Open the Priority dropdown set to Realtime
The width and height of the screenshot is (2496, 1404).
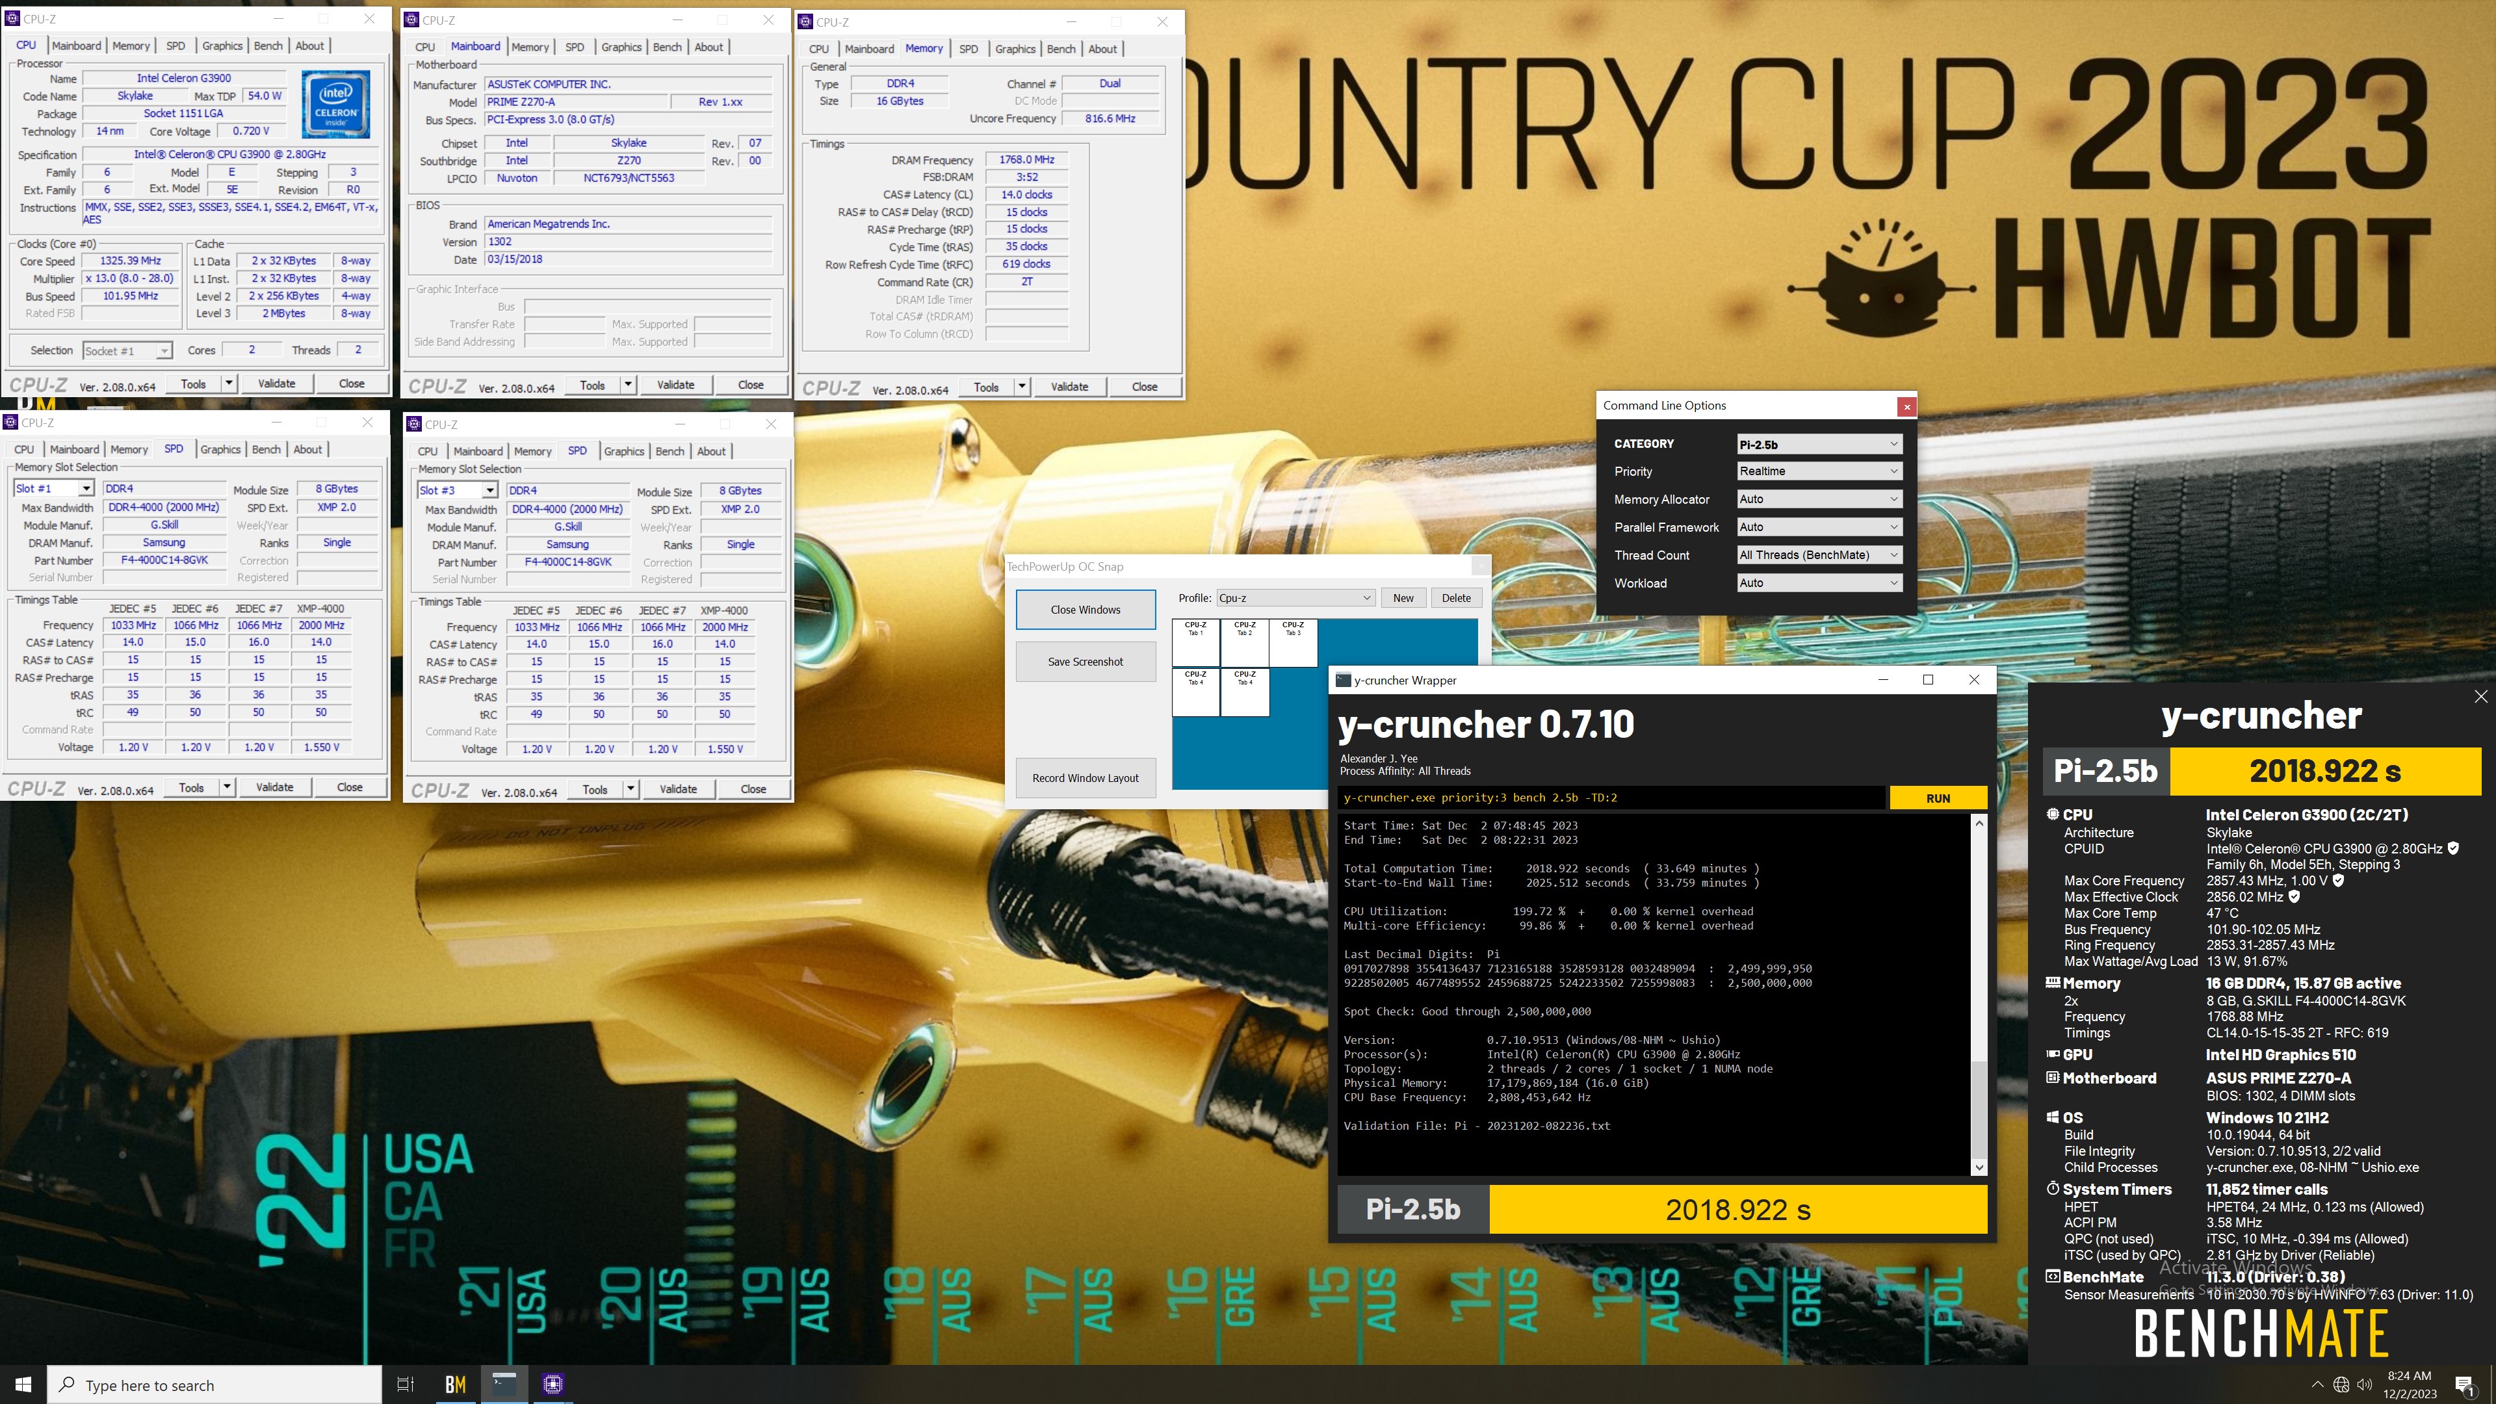pyautogui.click(x=1819, y=471)
